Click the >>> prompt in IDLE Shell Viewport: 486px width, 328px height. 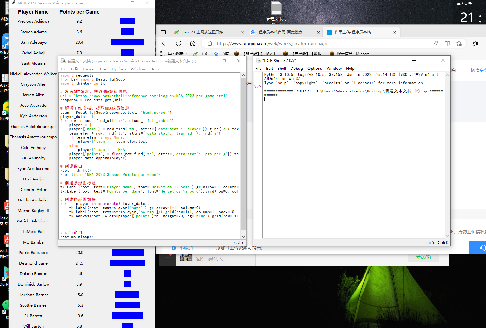pyautogui.click(x=258, y=87)
